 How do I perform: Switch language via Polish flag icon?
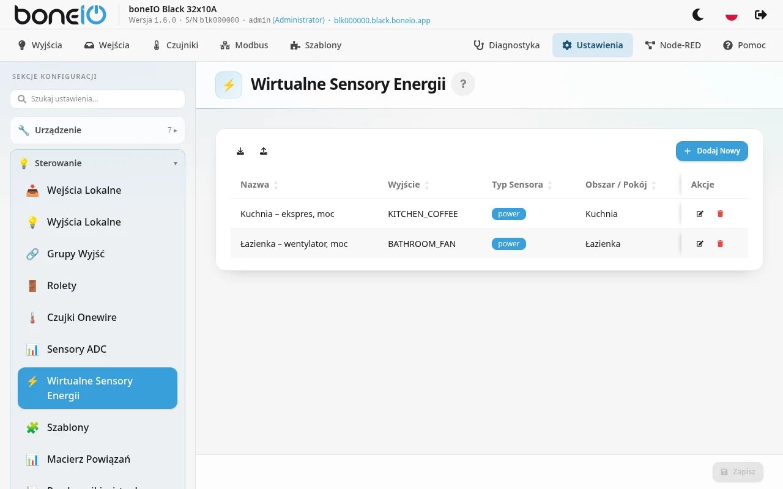point(731,15)
